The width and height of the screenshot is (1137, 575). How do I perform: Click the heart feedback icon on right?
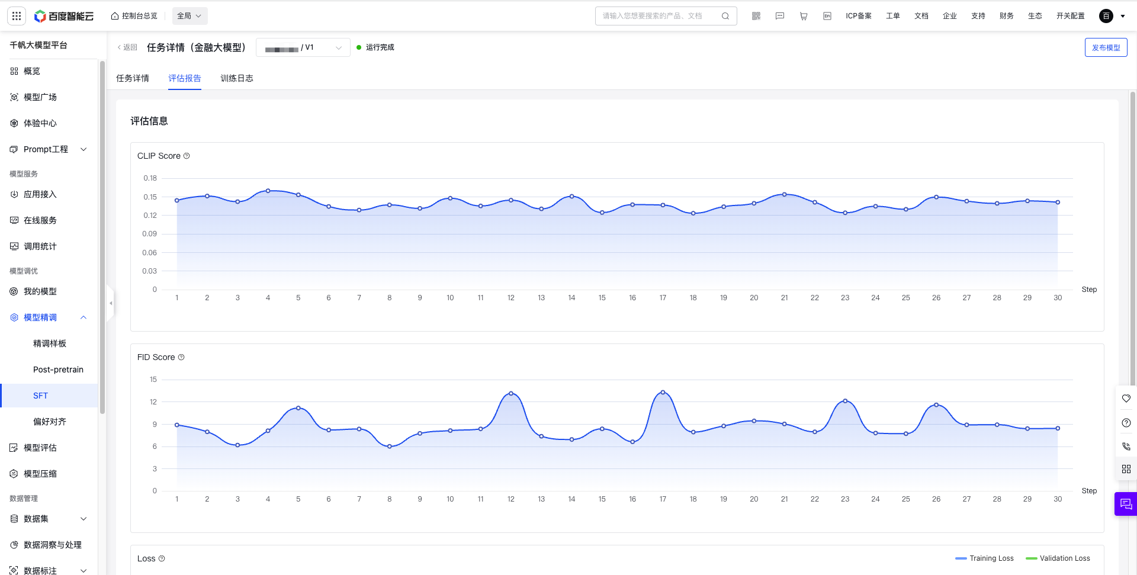[1126, 399]
